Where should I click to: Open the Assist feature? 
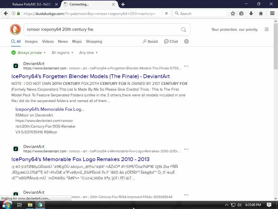click(x=150, y=41)
